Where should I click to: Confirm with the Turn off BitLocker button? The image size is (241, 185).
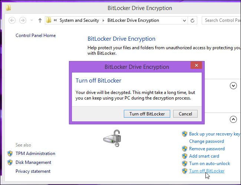[147, 114]
